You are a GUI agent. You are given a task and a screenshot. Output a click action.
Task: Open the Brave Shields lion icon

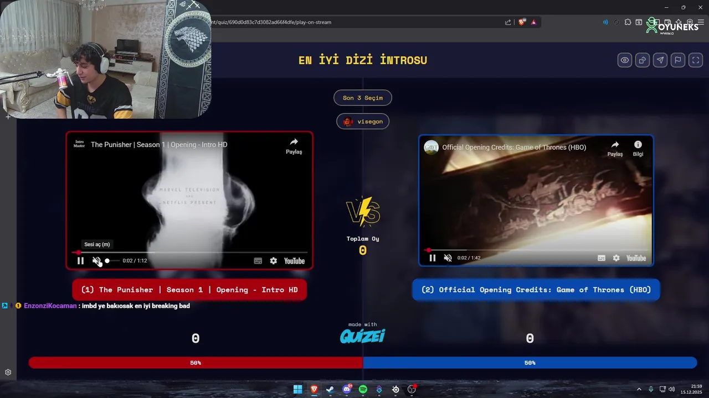pos(522,22)
